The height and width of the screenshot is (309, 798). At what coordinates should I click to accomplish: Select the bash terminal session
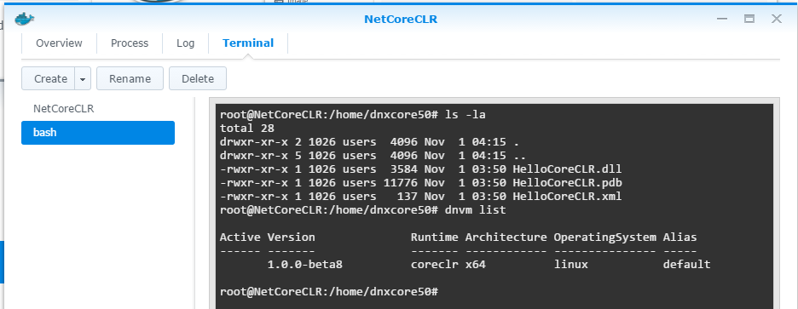(x=98, y=133)
